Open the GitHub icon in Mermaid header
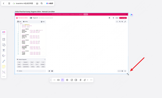Viewport: 162px width, 98px height. 109,18
